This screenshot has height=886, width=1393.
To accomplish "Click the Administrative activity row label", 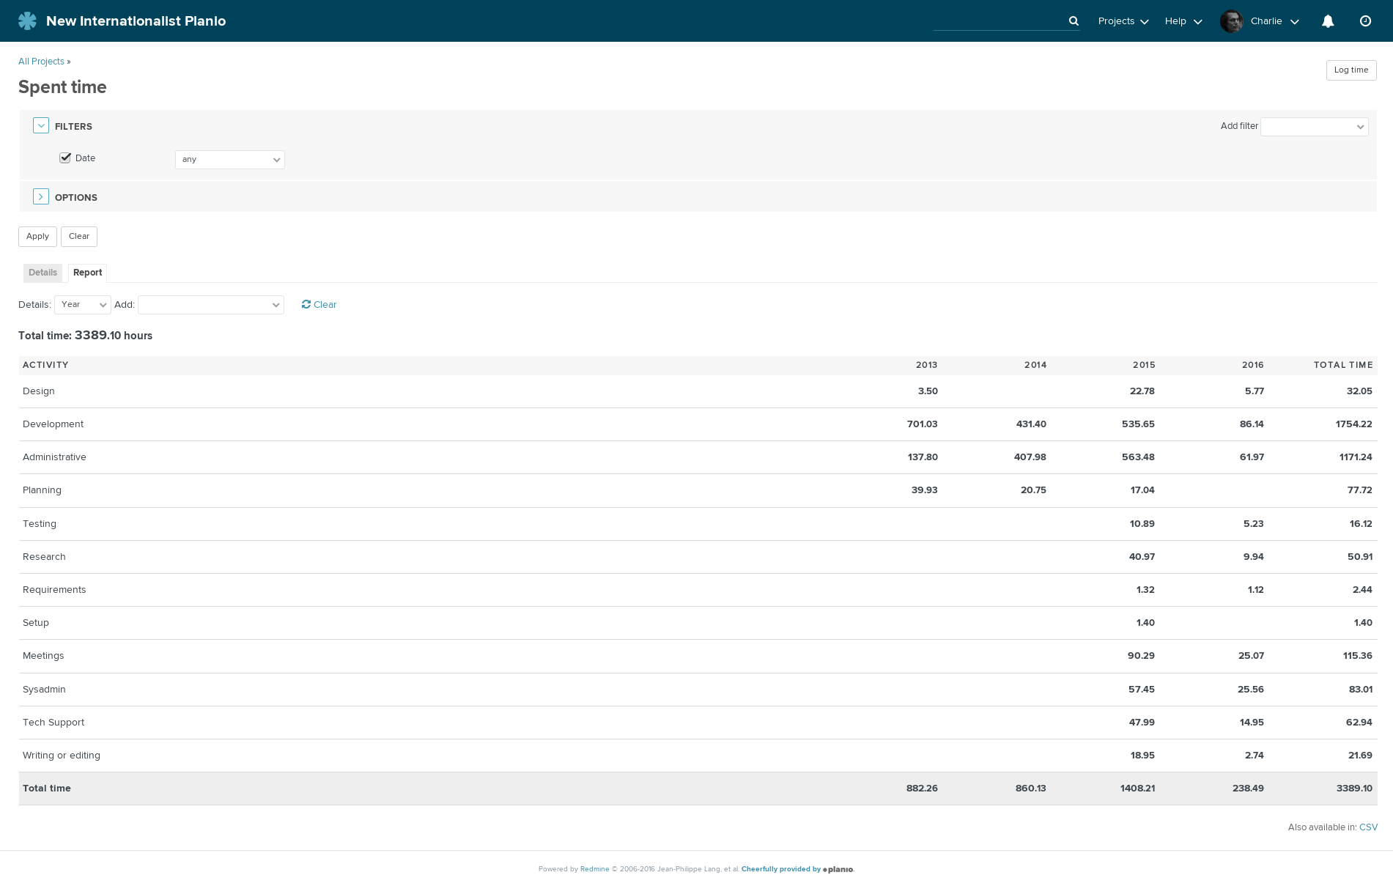I will click(x=54, y=457).
